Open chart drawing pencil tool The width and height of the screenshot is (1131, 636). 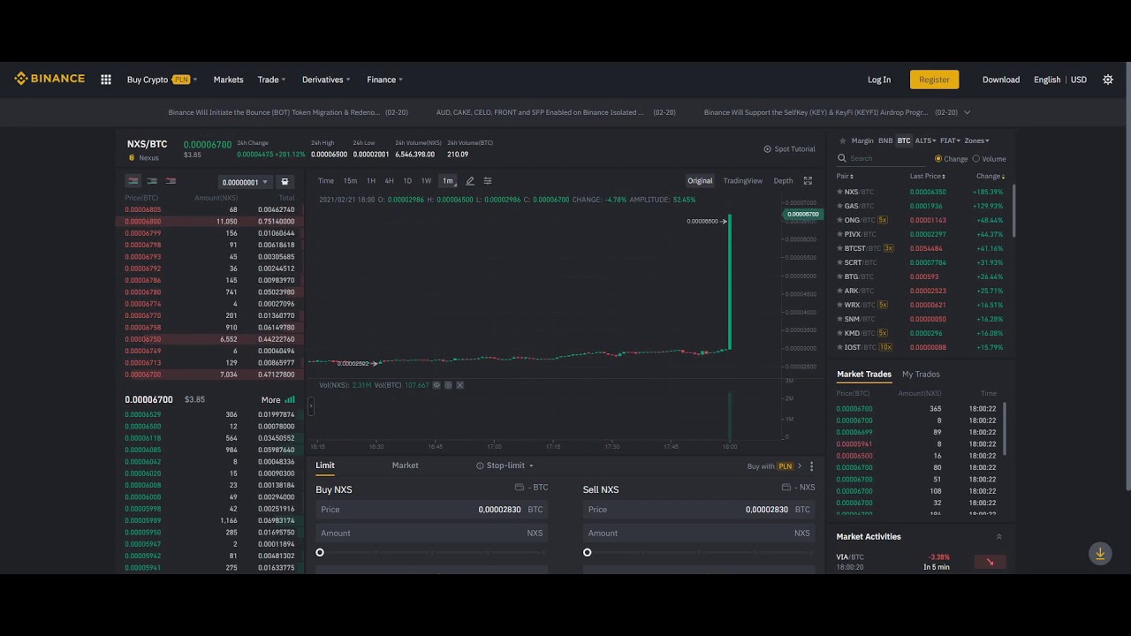coord(470,181)
